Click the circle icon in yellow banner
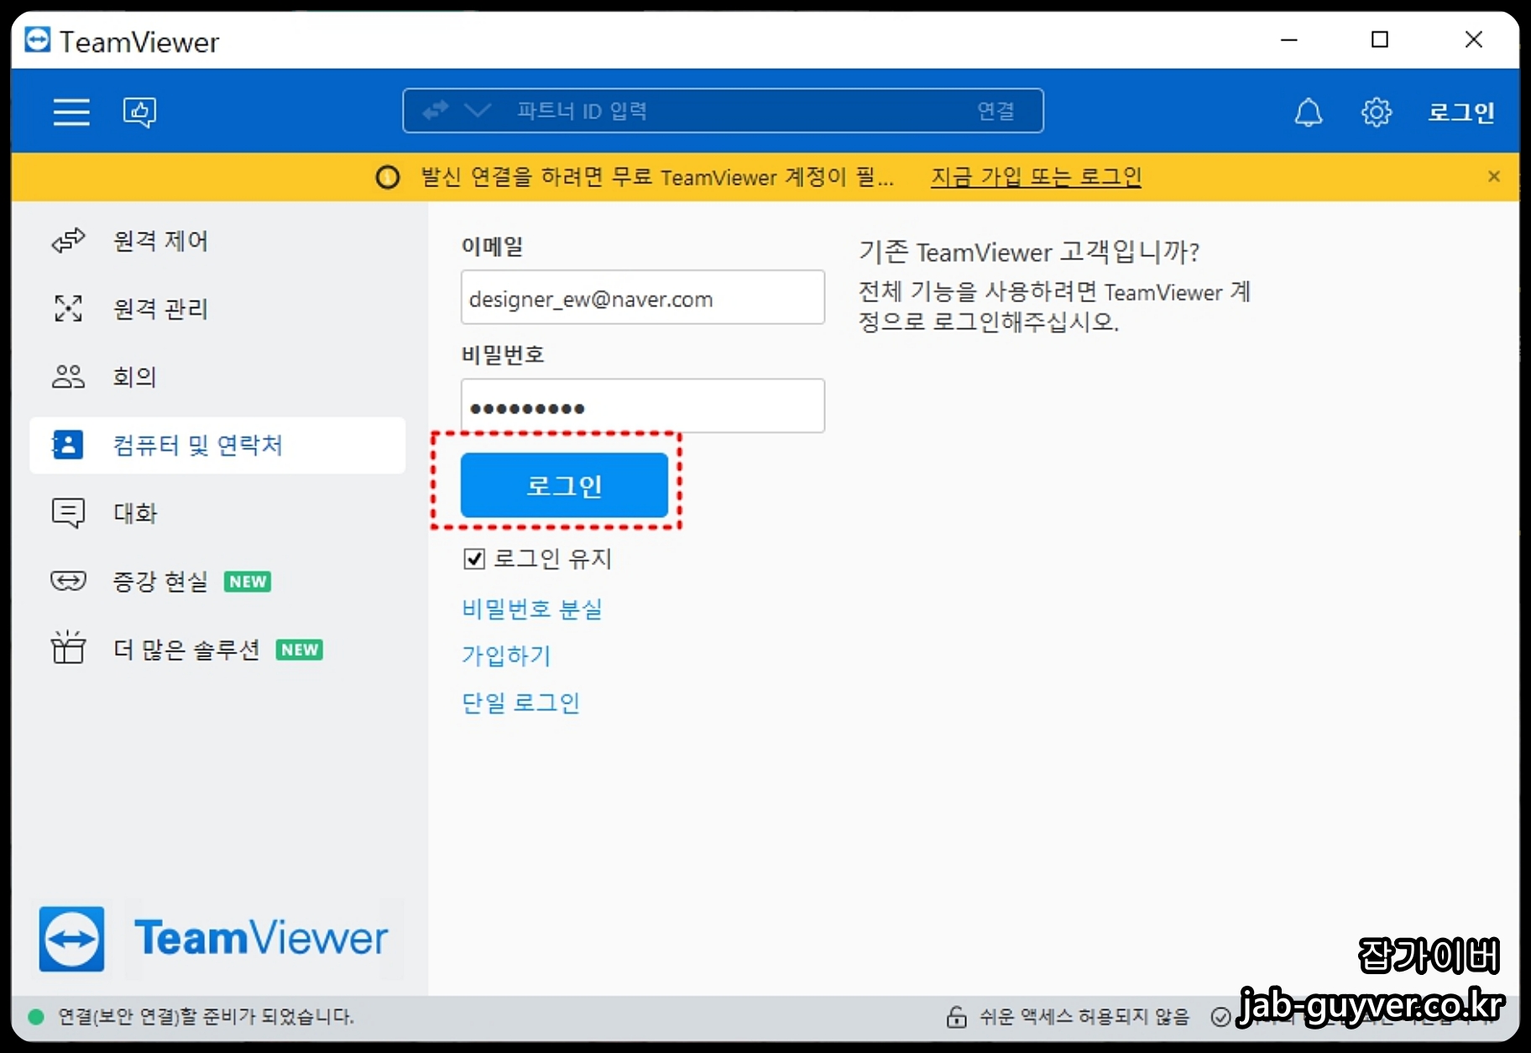 click(x=387, y=177)
